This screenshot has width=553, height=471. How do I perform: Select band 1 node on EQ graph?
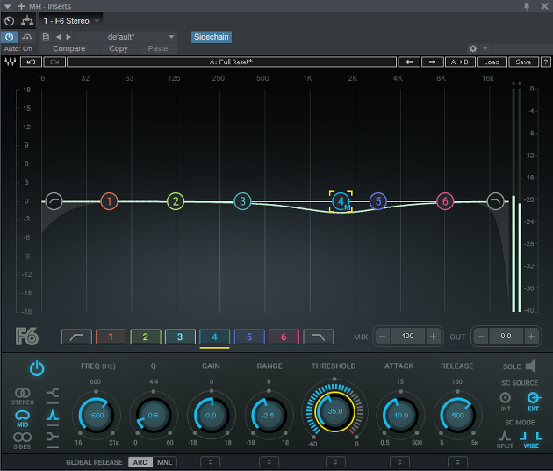click(x=109, y=201)
